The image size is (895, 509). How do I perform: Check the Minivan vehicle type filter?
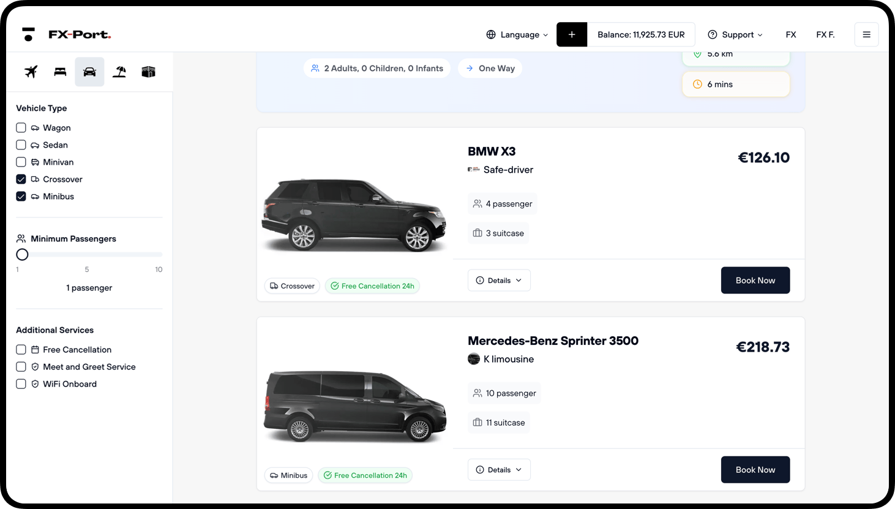click(x=21, y=162)
